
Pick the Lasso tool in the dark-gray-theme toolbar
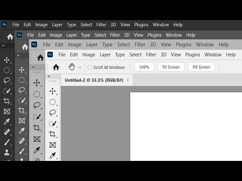22,90
